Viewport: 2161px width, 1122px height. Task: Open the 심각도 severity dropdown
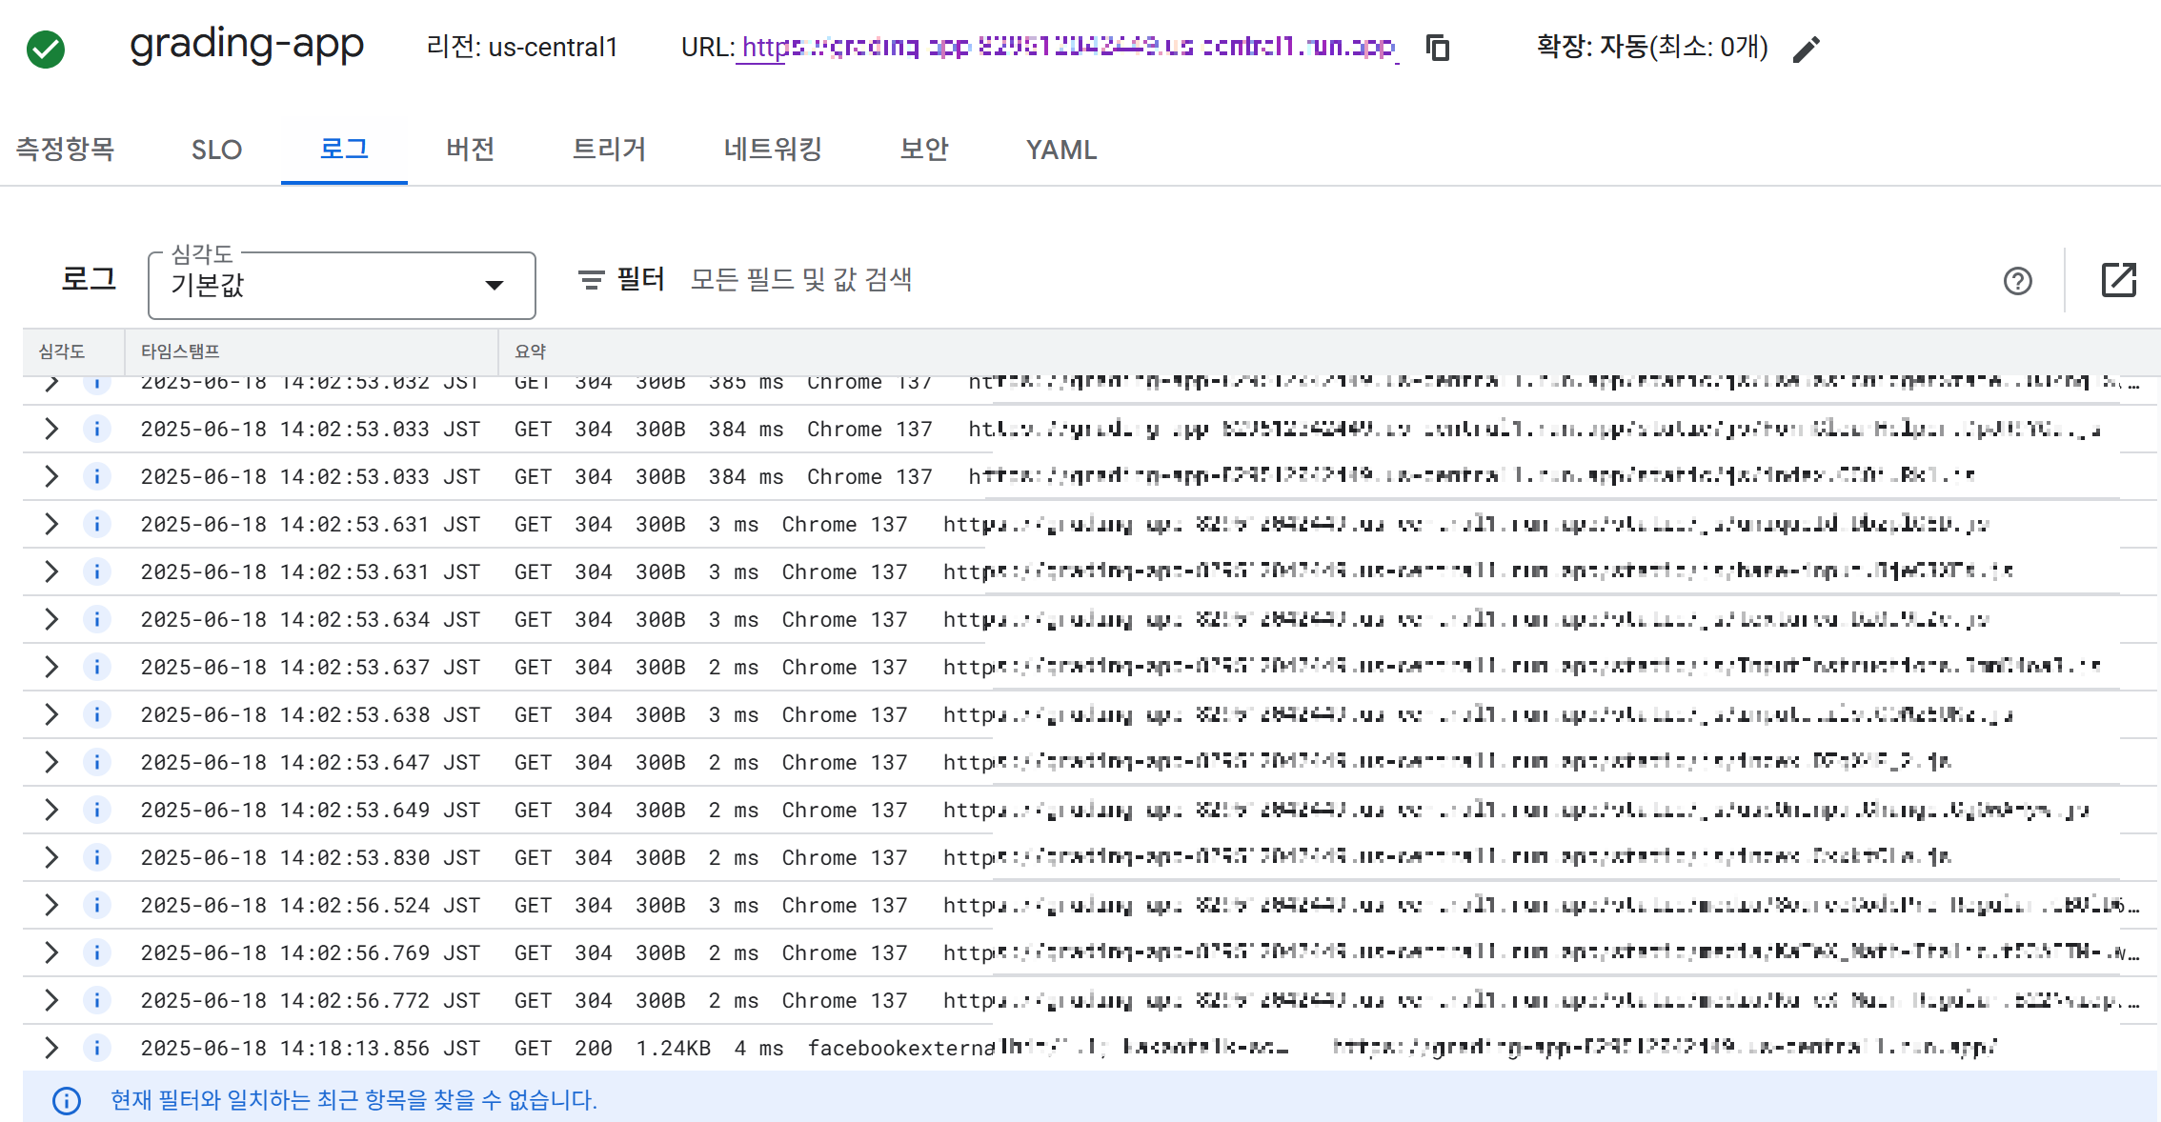[x=341, y=285]
